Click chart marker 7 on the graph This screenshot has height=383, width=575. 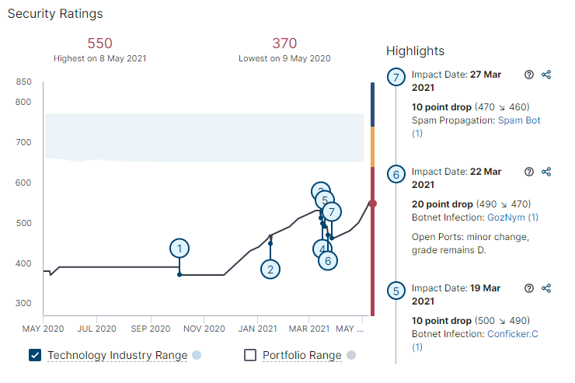tap(332, 211)
